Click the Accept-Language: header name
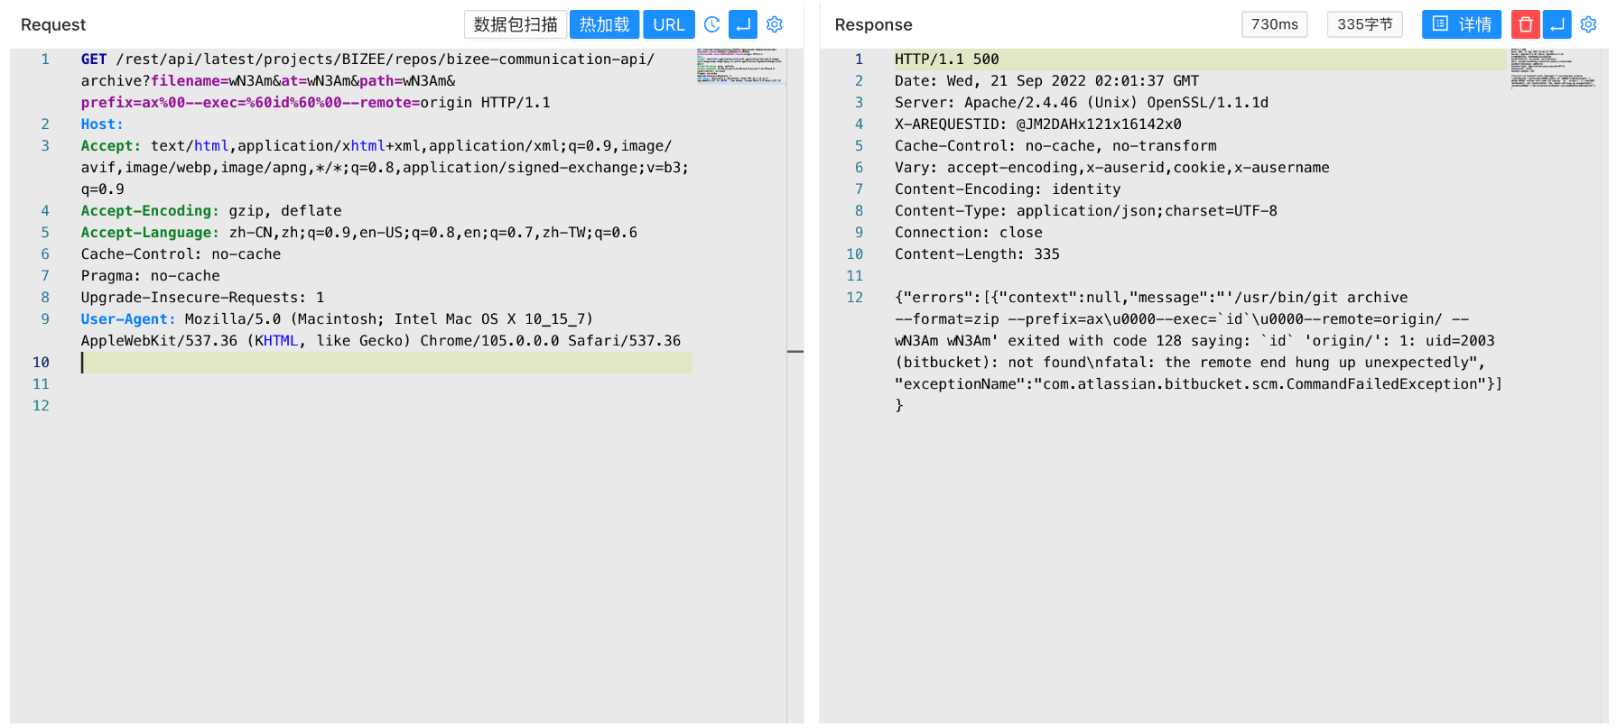The image size is (1617, 728). click(x=150, y=233)
